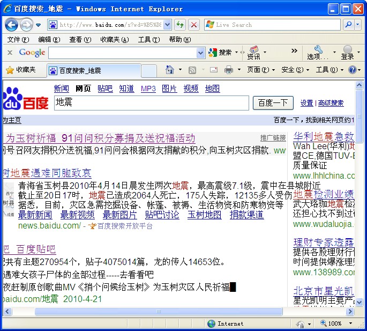This screenshot has height=331, width=367.
Task: Click the Read Mail envelope icon
Action: tap(213, 70)
